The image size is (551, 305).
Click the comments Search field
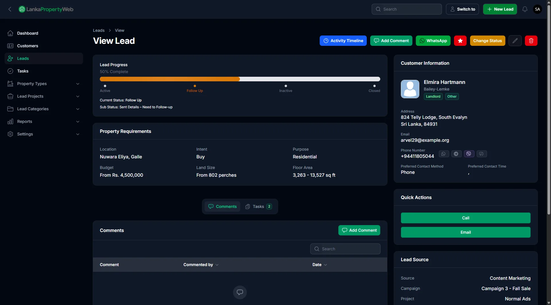click(345, 249)
